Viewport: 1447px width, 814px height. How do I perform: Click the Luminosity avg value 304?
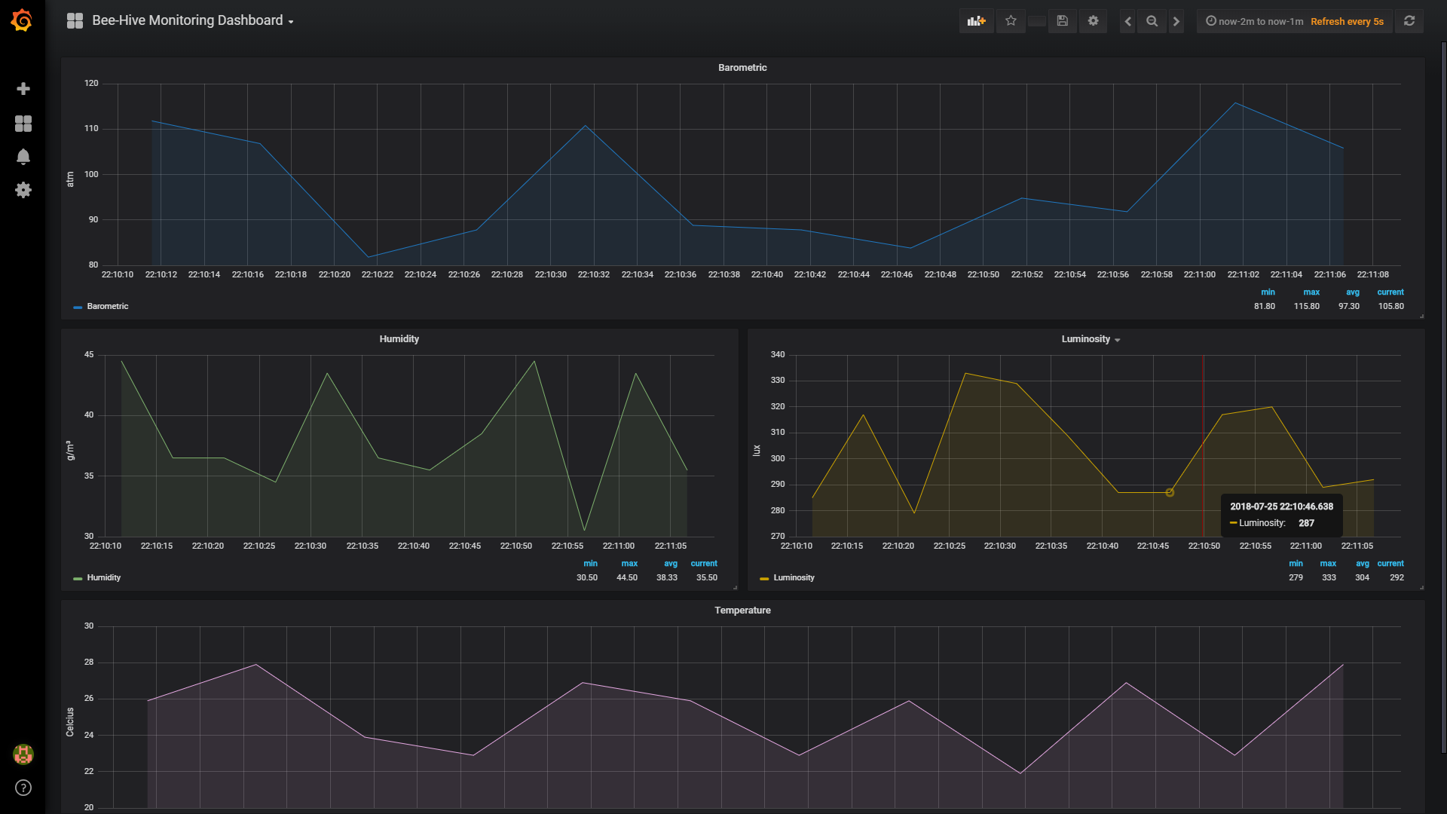(x=1362, y=578)
